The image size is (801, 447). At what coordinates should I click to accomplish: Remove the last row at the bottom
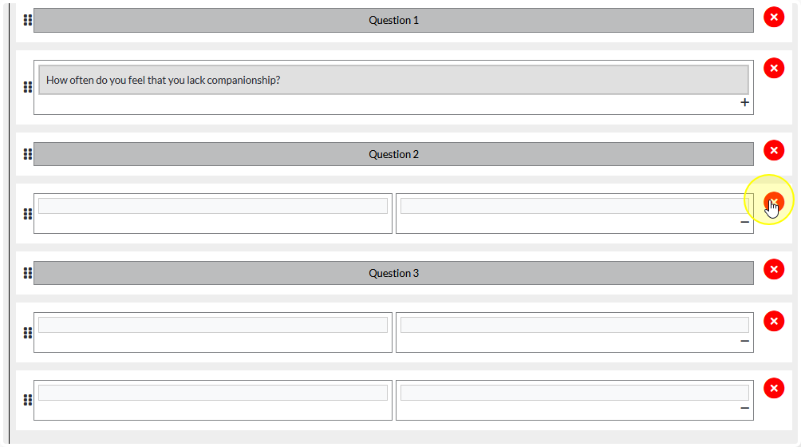[774, 388]
